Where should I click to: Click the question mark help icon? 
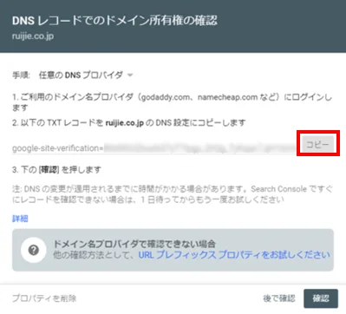[34, 250]
